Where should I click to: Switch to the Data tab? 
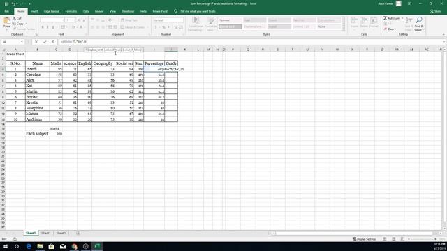[x=86, y=11]
